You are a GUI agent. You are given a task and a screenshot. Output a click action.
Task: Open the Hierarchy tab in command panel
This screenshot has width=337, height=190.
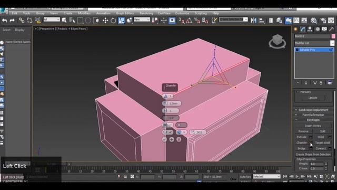[310, 29]
